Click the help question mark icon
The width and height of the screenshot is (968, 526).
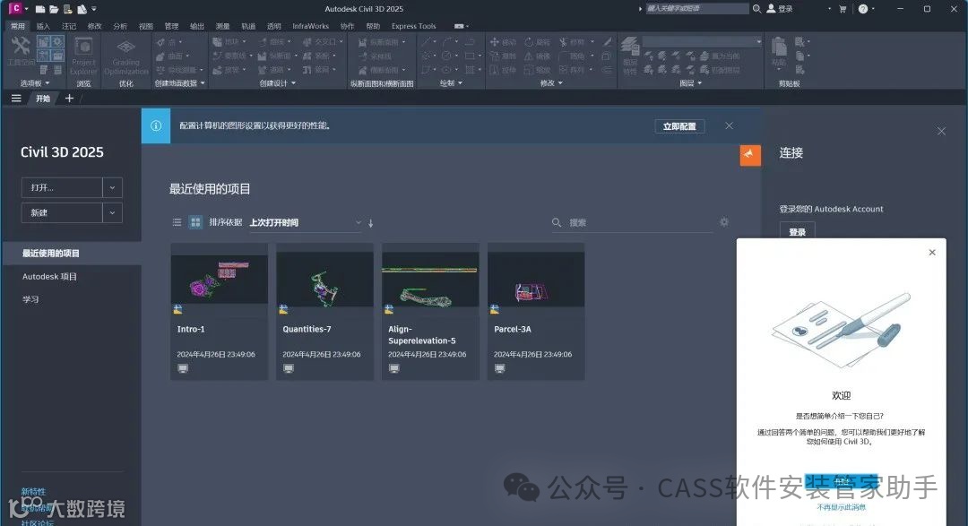(x=863, y=9)
